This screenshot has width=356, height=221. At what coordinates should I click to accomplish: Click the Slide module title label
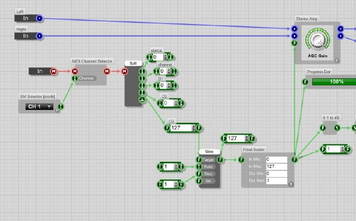click(x=209, y=151)
